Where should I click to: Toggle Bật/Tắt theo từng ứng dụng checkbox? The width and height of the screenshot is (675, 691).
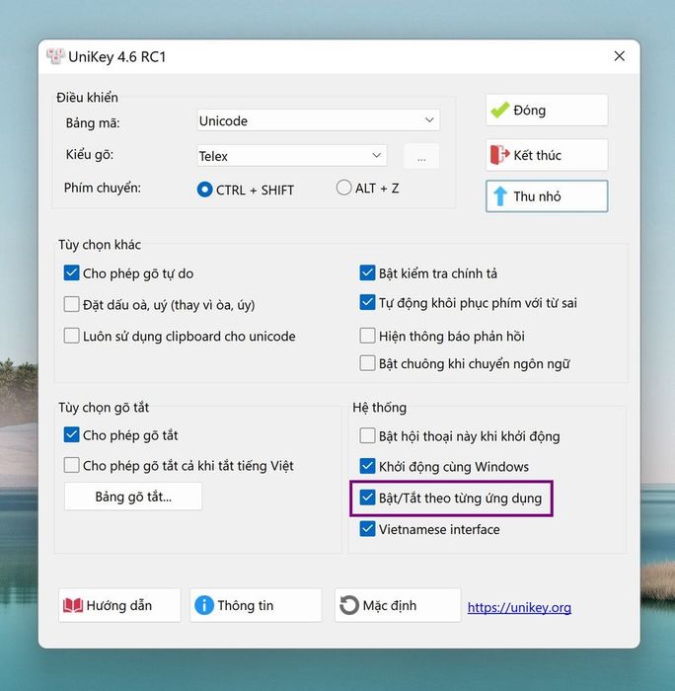pyautogui.click(x=367, y=499)
